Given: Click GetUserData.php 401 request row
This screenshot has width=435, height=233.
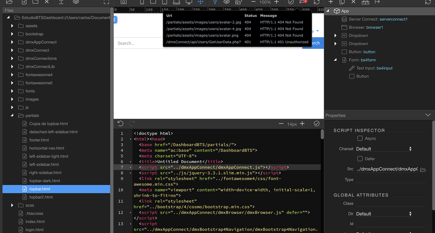Looking at the screenshot, I should point(237,42).
